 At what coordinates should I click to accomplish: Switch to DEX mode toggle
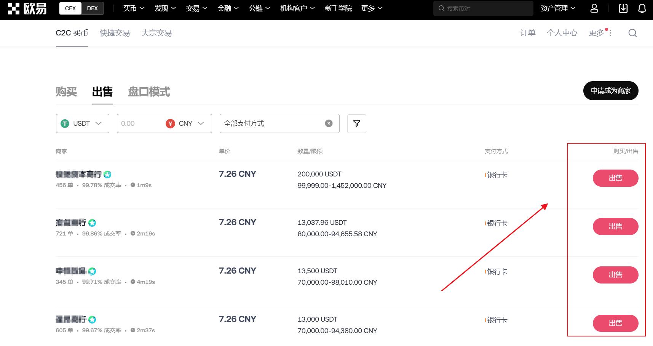coord(93,8)
